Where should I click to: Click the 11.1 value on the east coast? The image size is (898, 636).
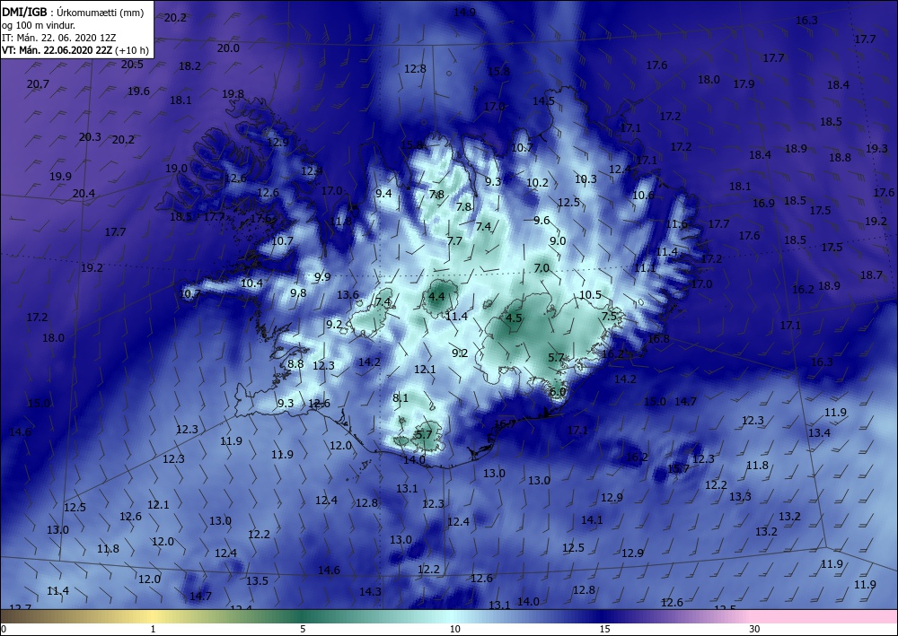coord(644,267)
